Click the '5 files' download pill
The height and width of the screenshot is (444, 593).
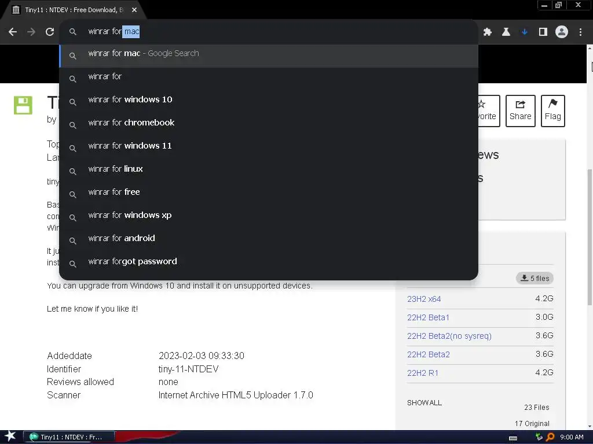[x=535, y=278]
